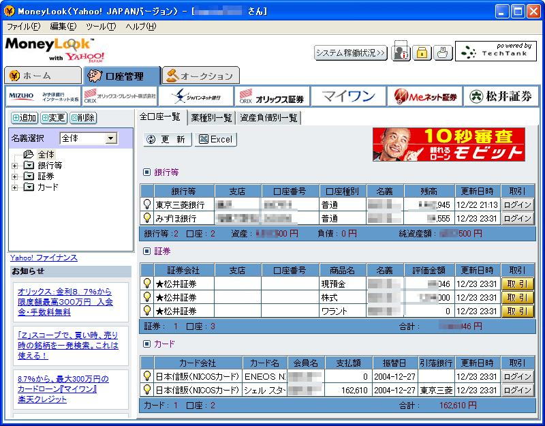The width and height of the screenshot is (545, 426).
Task: Click the light bulb icon for 東京三菱銀行
Action: 147,204
